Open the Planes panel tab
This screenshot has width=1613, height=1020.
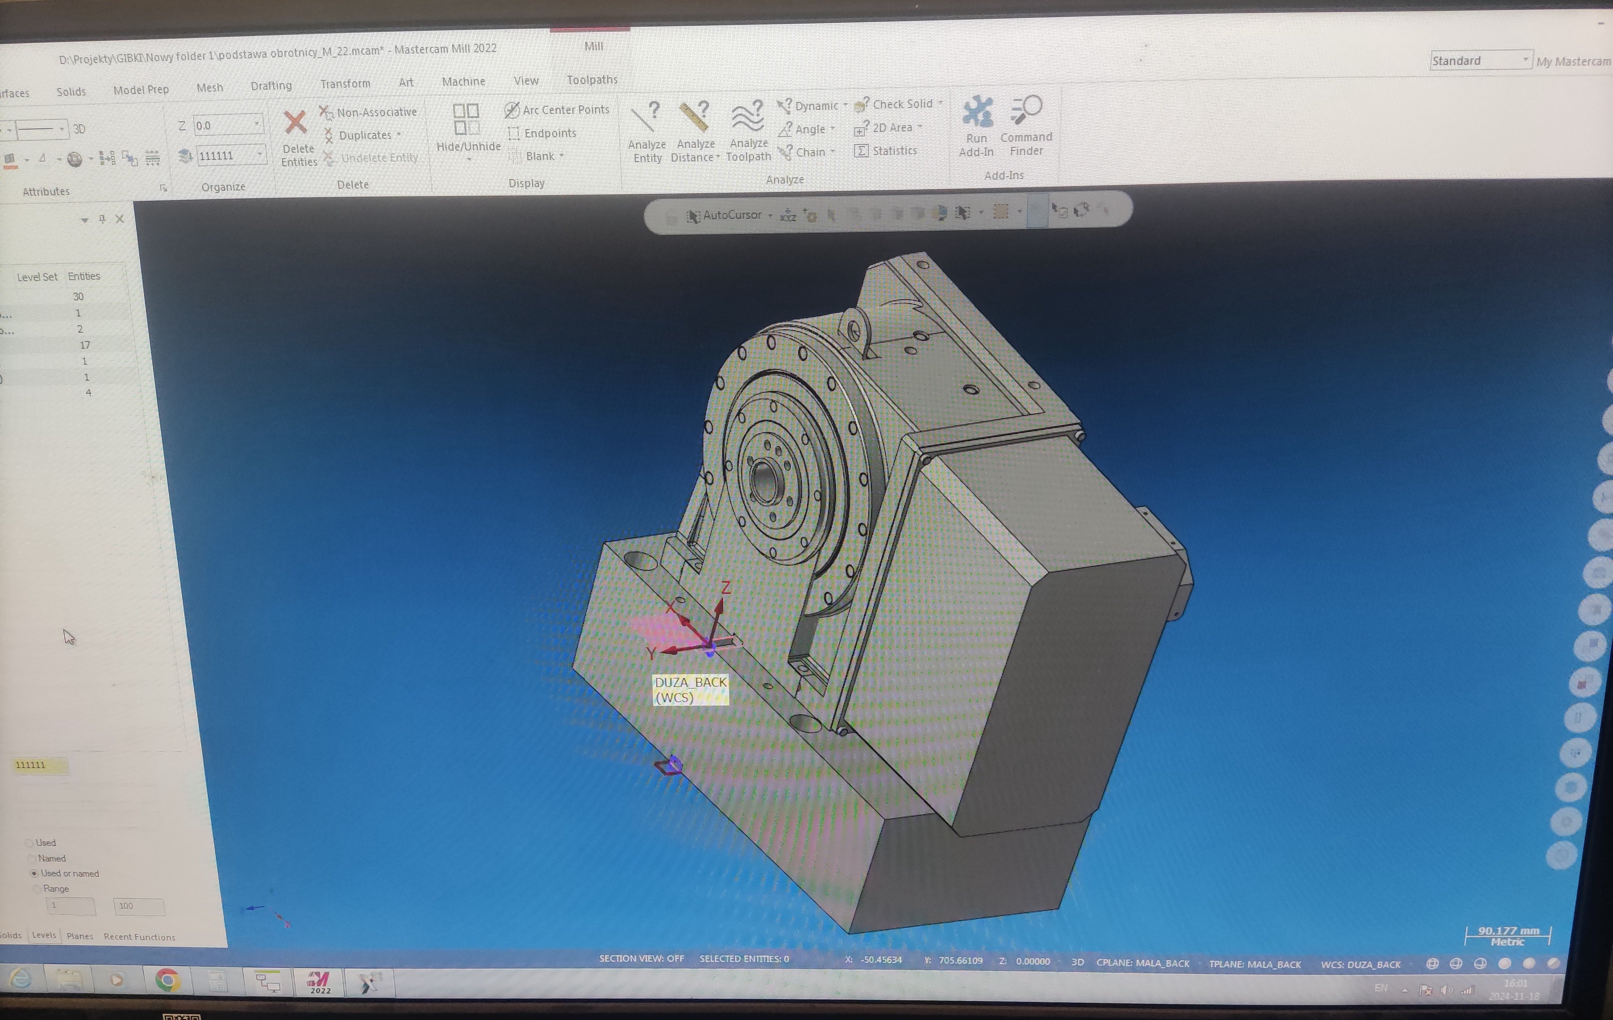point(80,936)
